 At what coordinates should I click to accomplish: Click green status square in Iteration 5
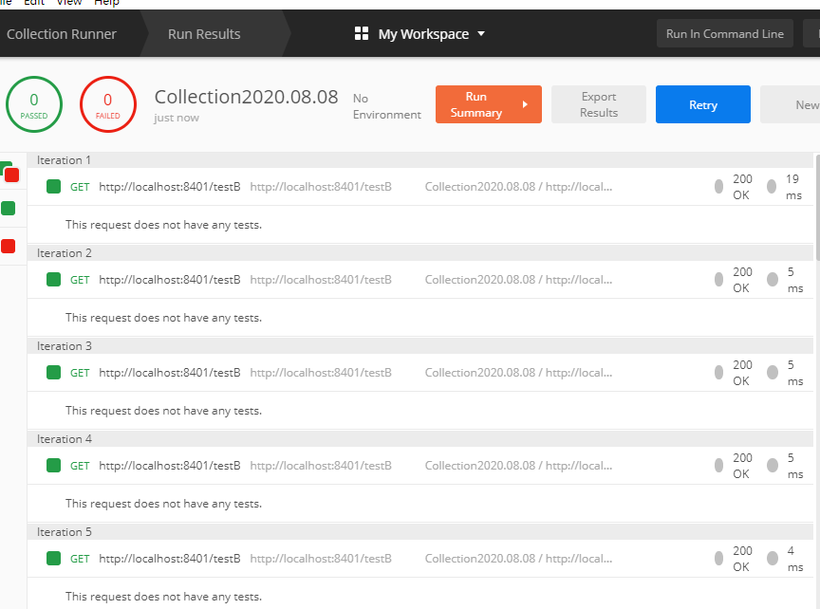click(x=53, y=559)
